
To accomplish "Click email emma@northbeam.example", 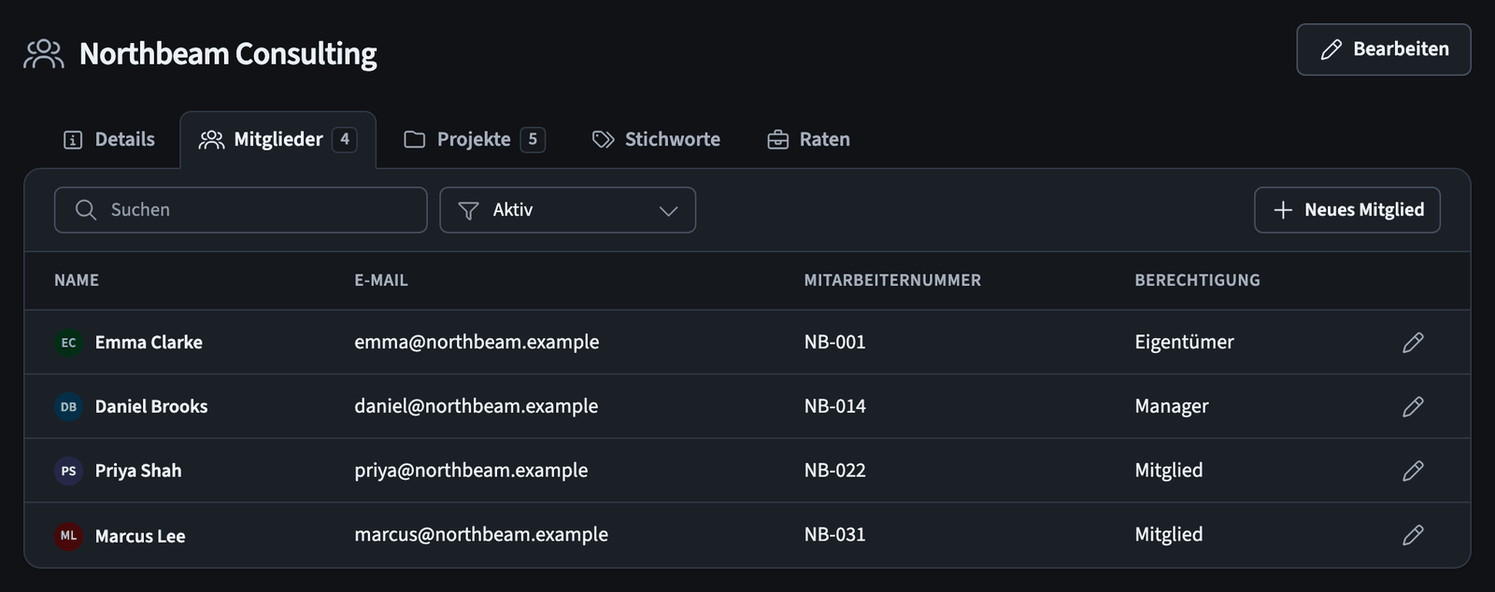I will click(x=477, y=343).
